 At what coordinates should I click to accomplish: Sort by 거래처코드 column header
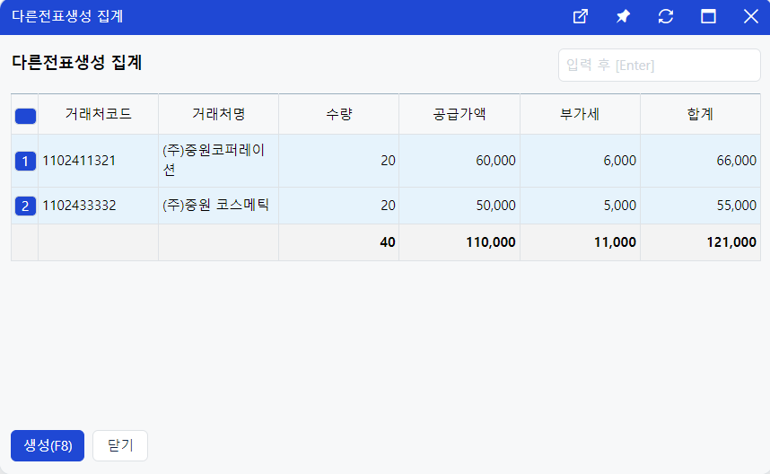pyautogui.click(x=98, y=114)
